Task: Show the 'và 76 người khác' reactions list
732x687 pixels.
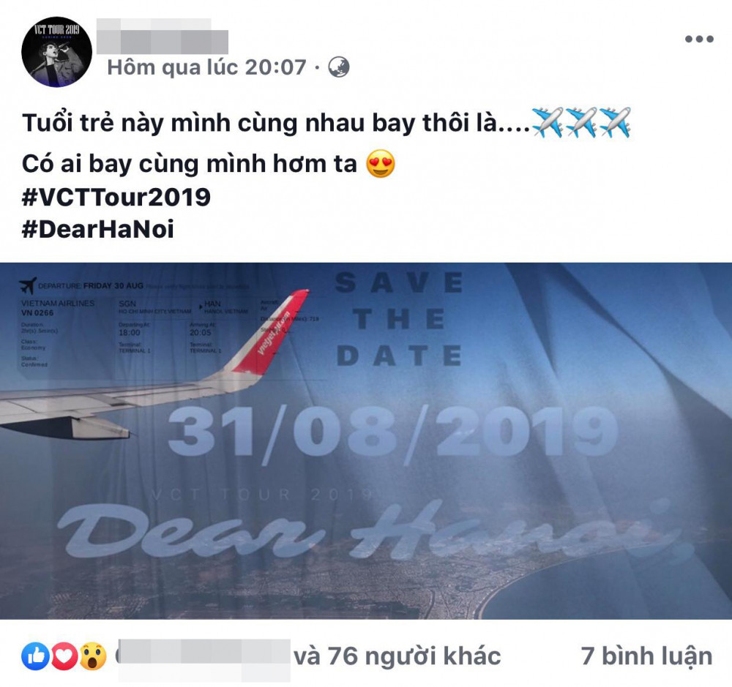Action: (397, 656)
